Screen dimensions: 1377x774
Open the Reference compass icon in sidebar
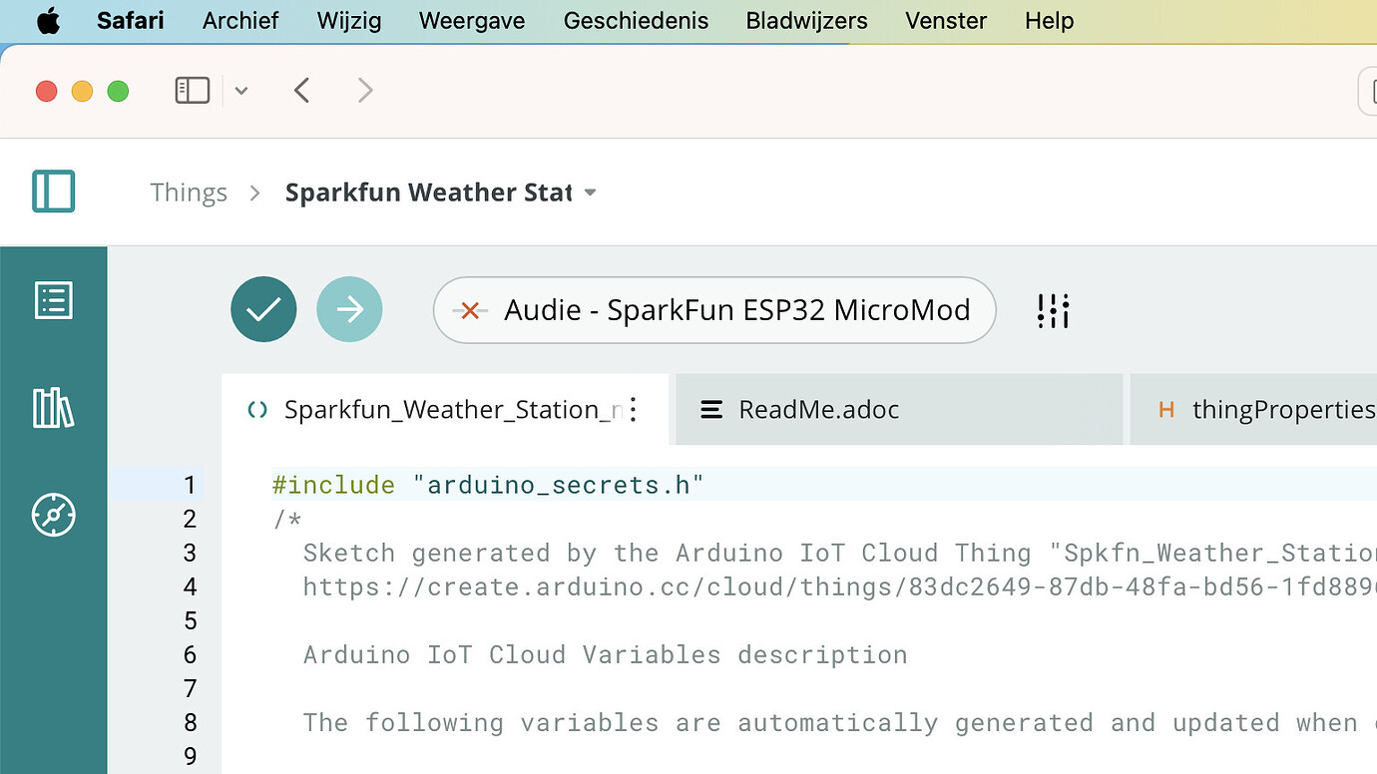(x=54, y=515)
